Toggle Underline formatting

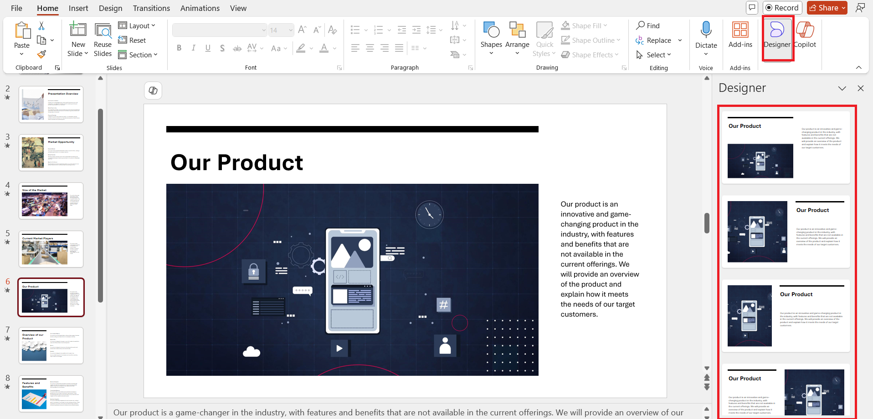[x=208, y=48]
